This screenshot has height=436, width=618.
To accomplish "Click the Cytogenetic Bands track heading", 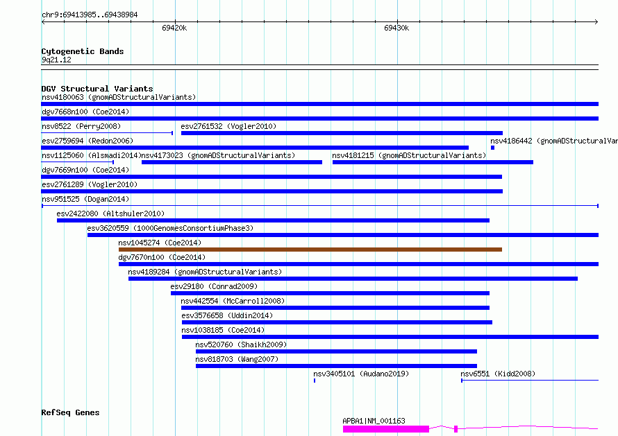I will [83, 51].
